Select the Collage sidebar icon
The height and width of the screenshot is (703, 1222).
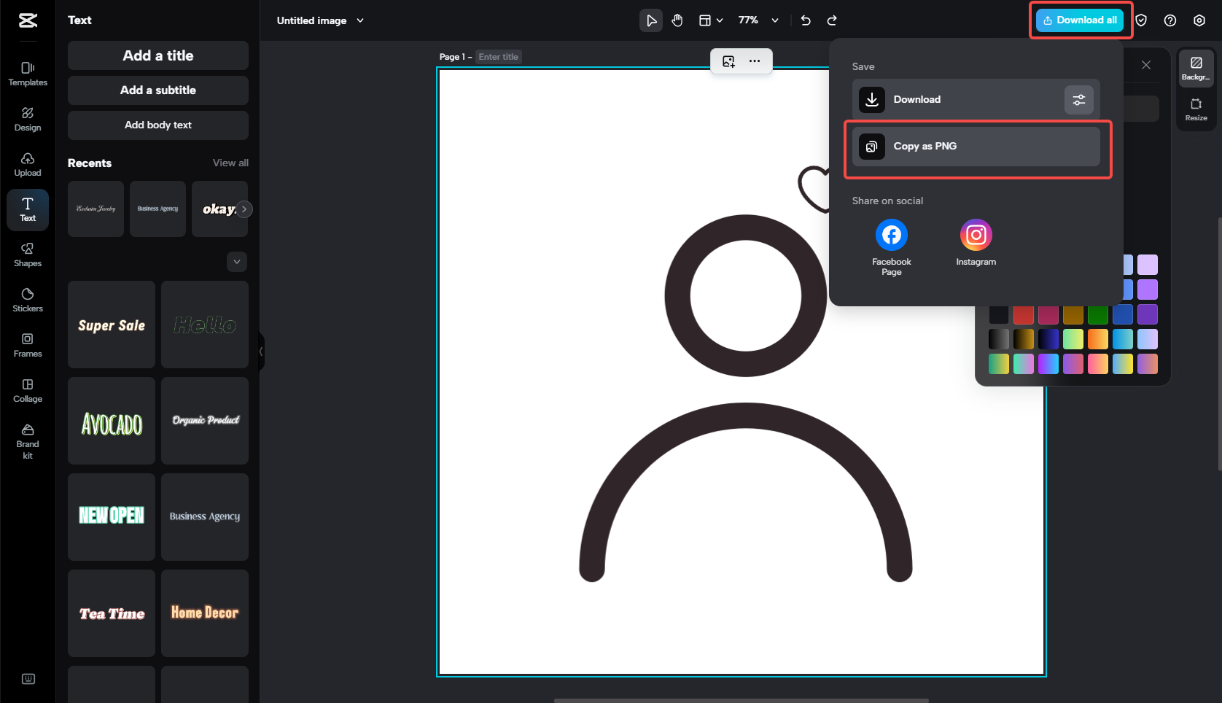pyautogui.click(x=27, y=389)
